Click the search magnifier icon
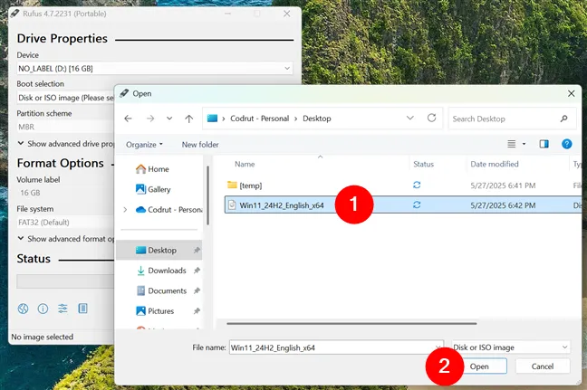This screenshot has height=390, width=587. [563, 119]
